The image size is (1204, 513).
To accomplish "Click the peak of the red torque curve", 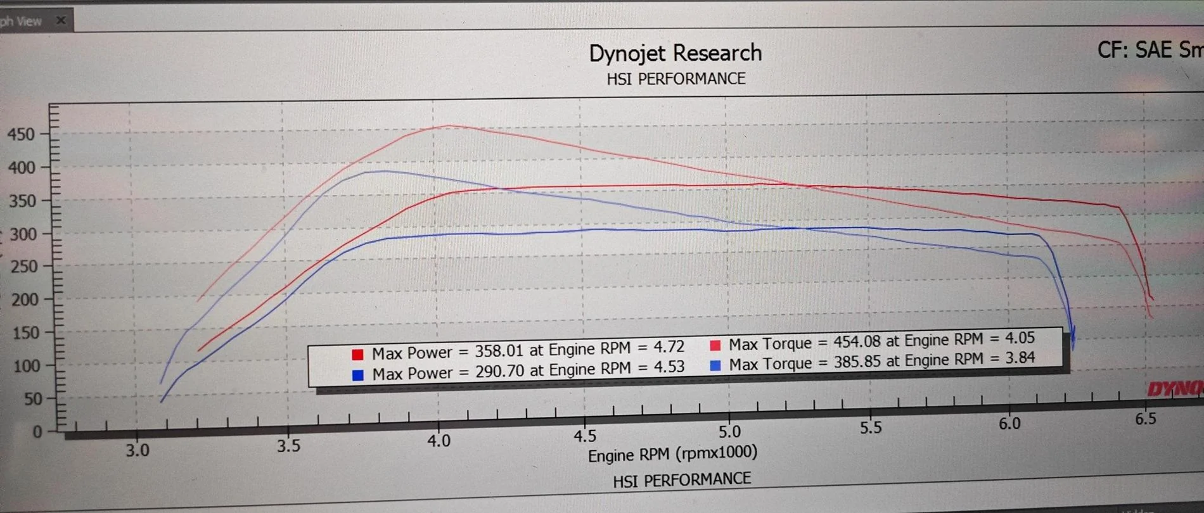I will coord(450,126).
